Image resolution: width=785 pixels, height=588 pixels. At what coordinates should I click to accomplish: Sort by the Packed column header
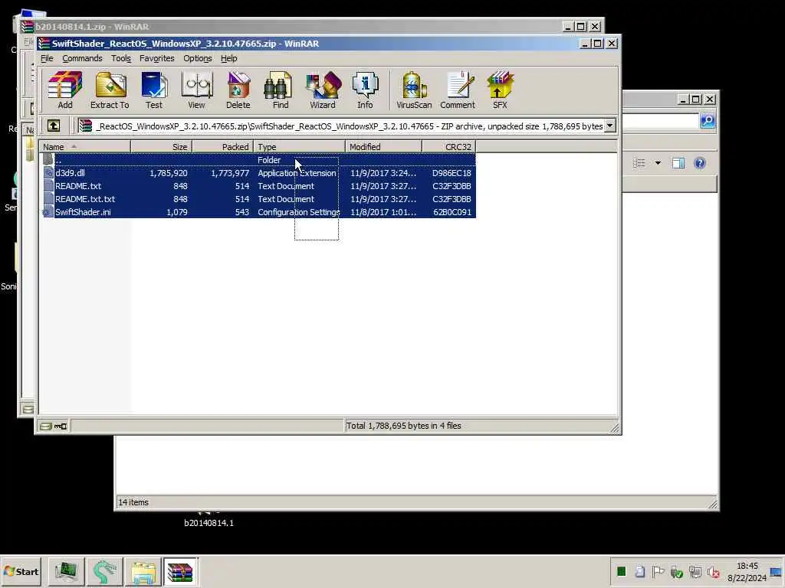[223, 146]
